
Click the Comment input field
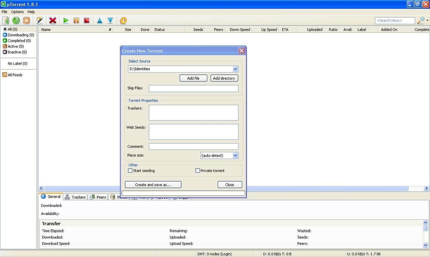coord(193,146)
